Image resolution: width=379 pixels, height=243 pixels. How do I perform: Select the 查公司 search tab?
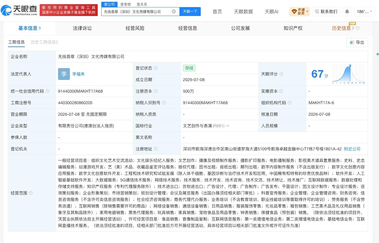tap(109, 4)
